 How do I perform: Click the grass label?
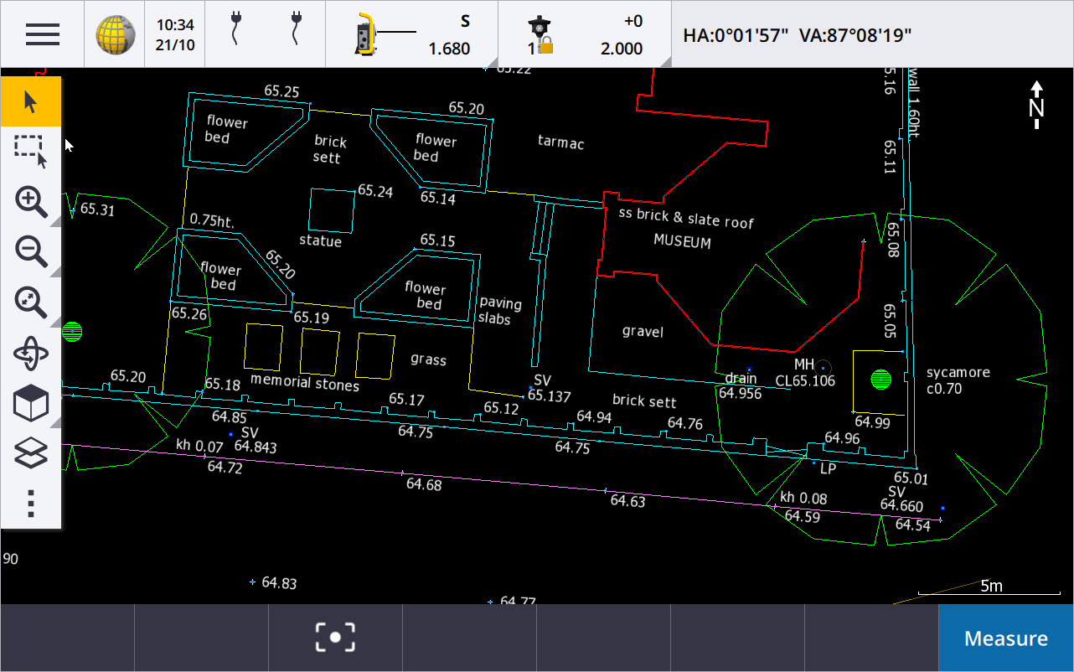coord(428,359)
